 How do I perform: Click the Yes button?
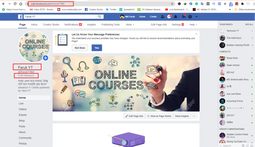pyautogui.click(x=97, y=48)
